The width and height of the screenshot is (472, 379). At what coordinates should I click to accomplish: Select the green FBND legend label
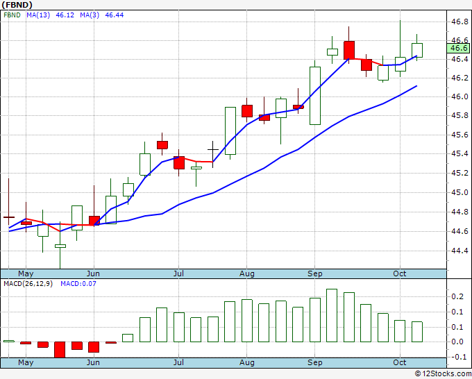click(x=12, y=15)
